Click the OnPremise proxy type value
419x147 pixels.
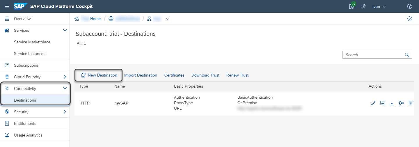247,103
